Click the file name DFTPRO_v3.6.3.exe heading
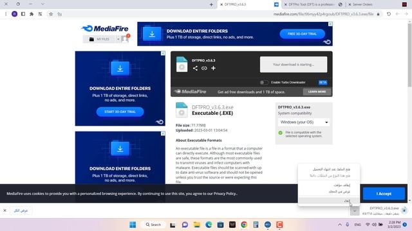The image size is (412, 231). tap(212, 107)
